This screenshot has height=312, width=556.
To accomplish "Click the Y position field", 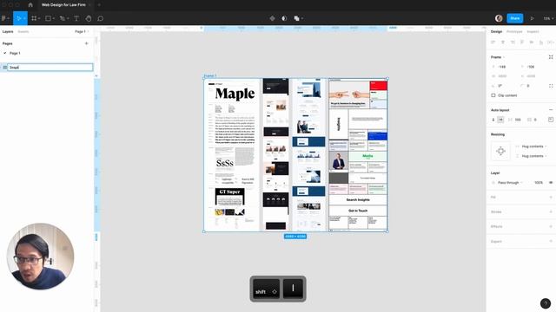I will 531,67.
